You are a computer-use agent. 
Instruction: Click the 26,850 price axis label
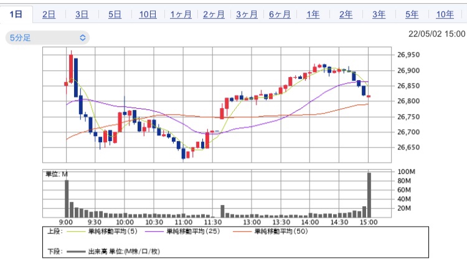408,86
